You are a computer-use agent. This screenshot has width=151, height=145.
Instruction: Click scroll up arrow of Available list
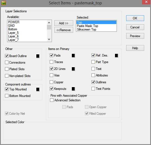(49, 23)
